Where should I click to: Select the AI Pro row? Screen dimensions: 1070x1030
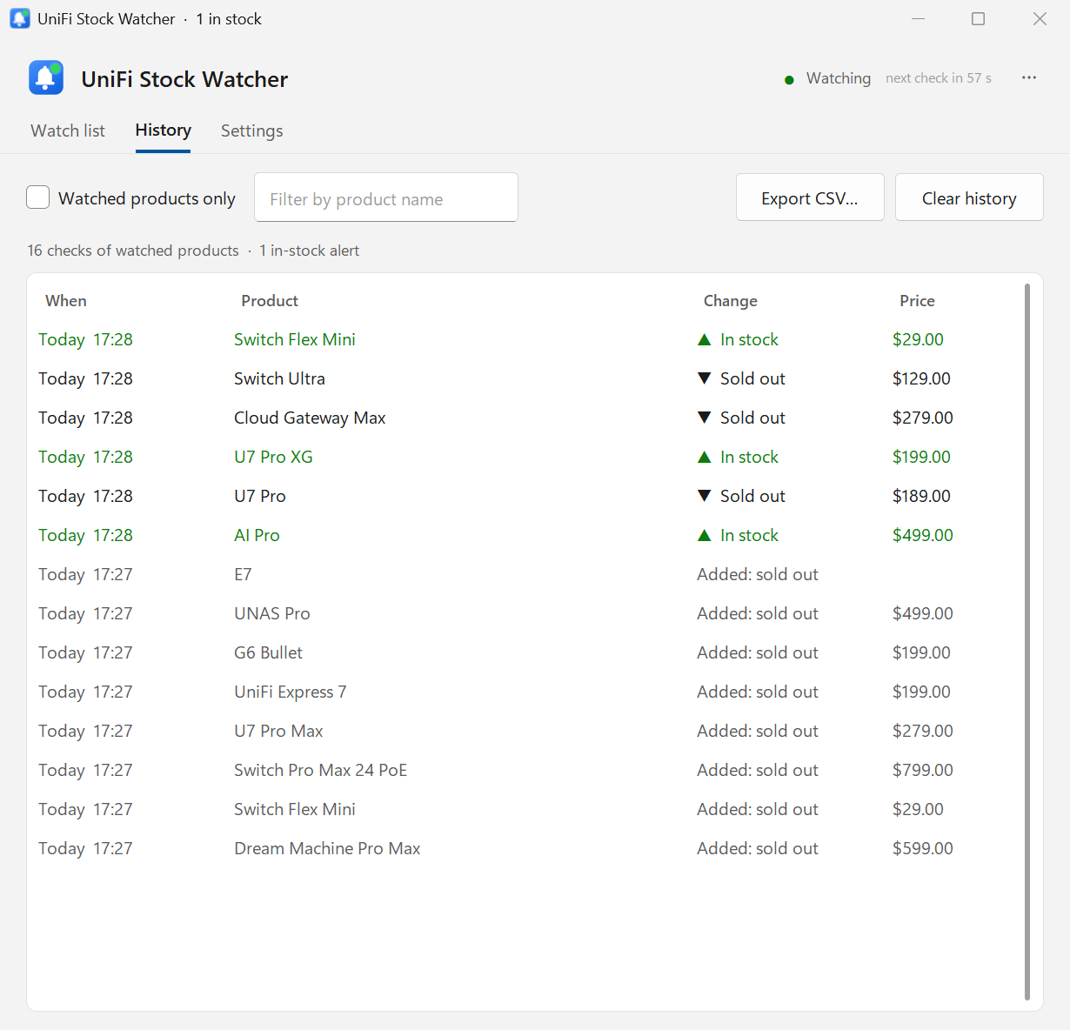click(525, 535)
